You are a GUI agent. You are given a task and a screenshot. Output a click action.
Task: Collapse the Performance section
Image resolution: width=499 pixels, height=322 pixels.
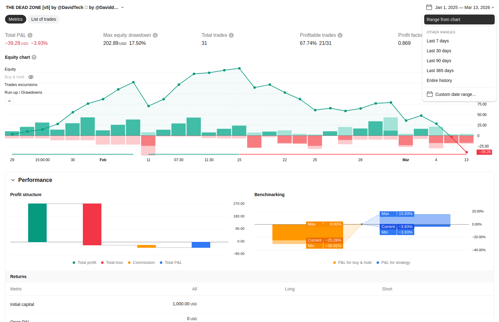coord(13,180)
